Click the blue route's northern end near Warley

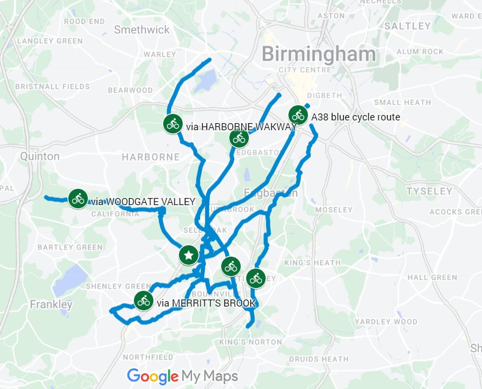[x=210, y=59]
